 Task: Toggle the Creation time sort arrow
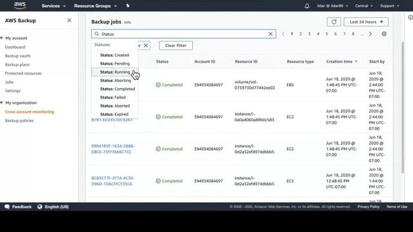point(356,62)
